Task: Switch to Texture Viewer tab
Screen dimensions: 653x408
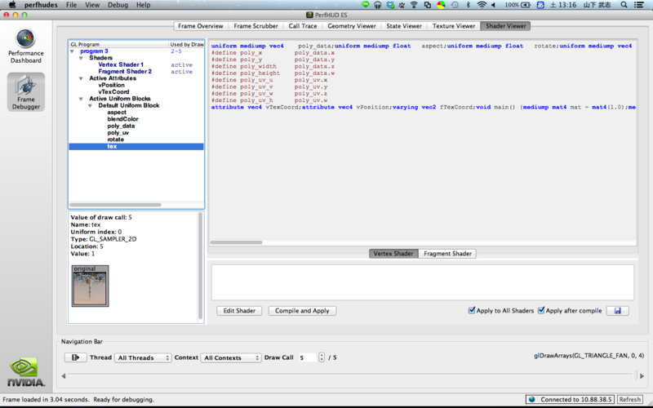Action: pos(454,26)
